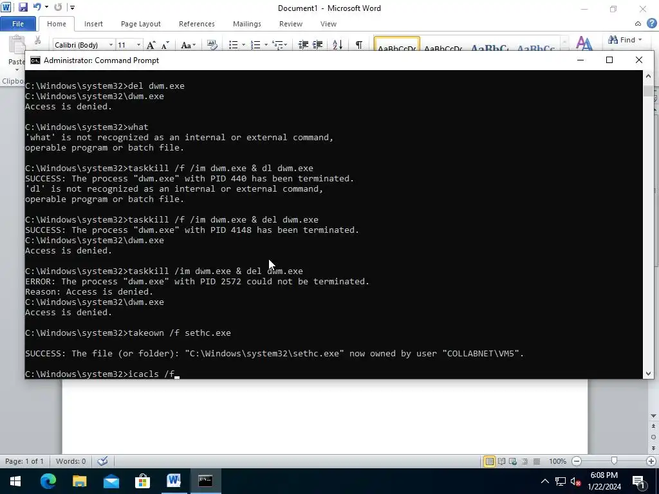The image size is (659, 494).
Task: Sort the selected text alphabetically
Action: coord(337,45)
